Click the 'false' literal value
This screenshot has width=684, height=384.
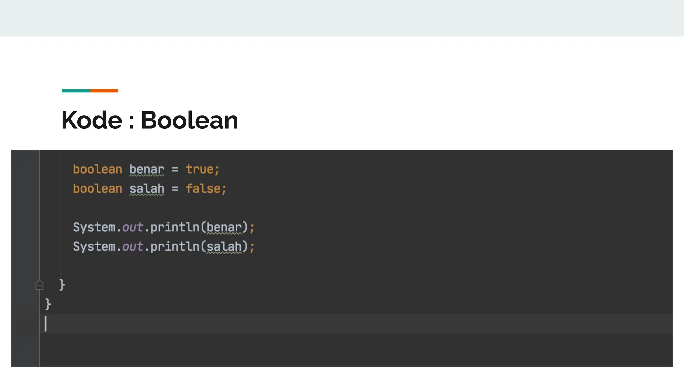pos(203,189)
